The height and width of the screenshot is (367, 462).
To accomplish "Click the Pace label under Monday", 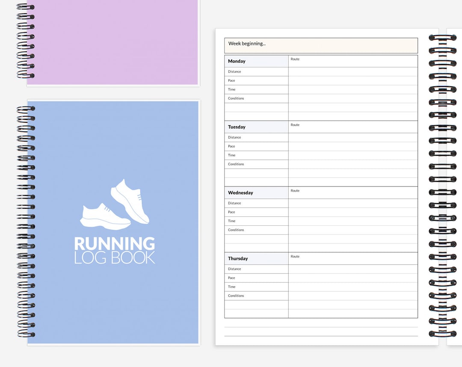I will point(231,80).
